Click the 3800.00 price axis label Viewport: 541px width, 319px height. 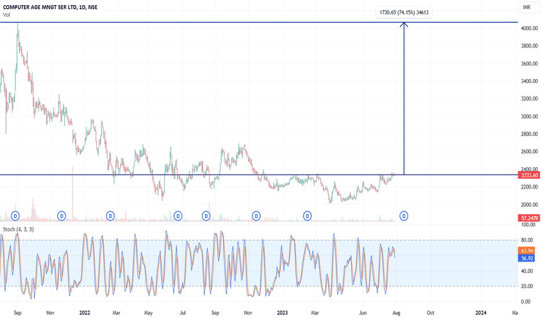tap(529, 46)
